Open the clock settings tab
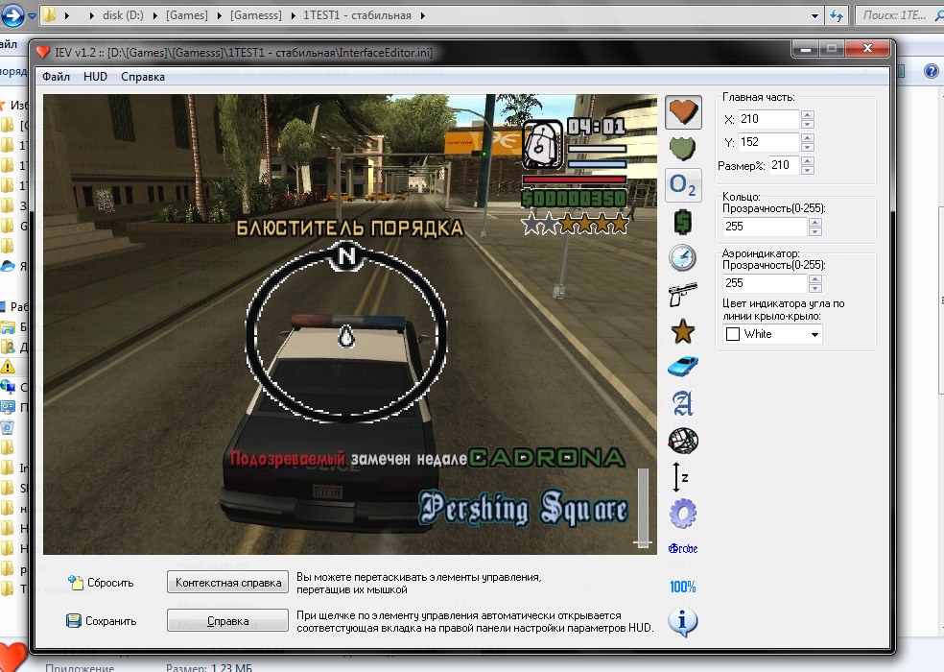This screenshot has width=944, height=672. coord(683,258)
